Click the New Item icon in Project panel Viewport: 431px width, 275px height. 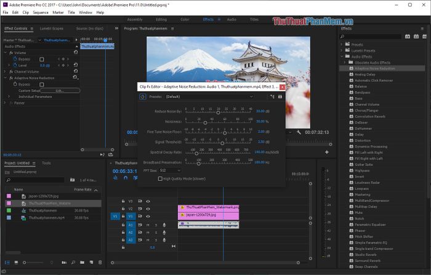(91, 263)
